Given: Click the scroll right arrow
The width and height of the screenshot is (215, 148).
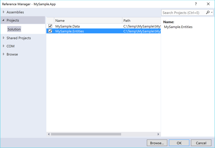Looking at the screenshot, I should (158, 134).
